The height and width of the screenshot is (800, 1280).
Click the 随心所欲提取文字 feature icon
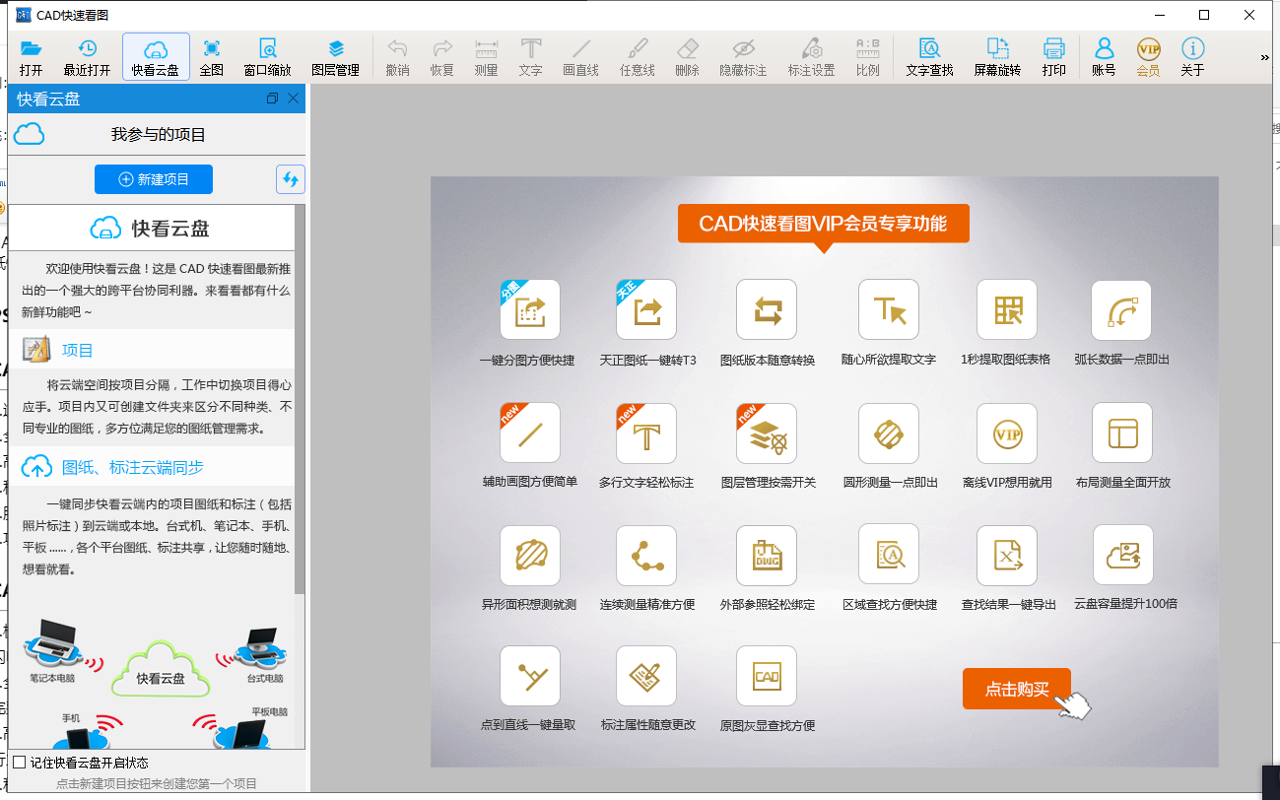coord(889,309)
